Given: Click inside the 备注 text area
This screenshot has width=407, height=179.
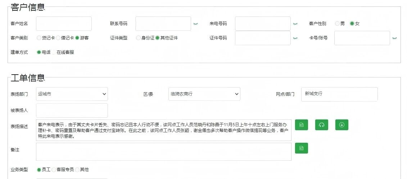Looking at the screenshot, I should click(x=163, y=152).
